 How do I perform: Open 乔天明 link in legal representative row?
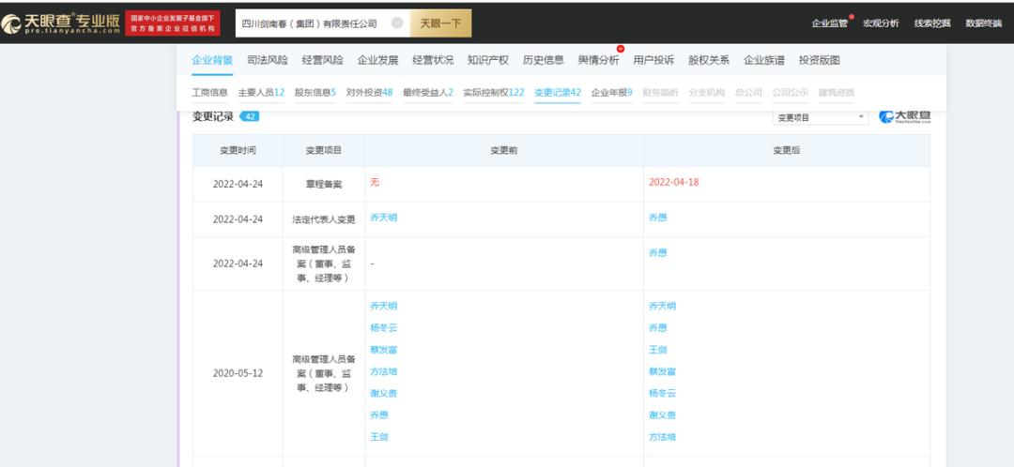[x=383, y=218]
